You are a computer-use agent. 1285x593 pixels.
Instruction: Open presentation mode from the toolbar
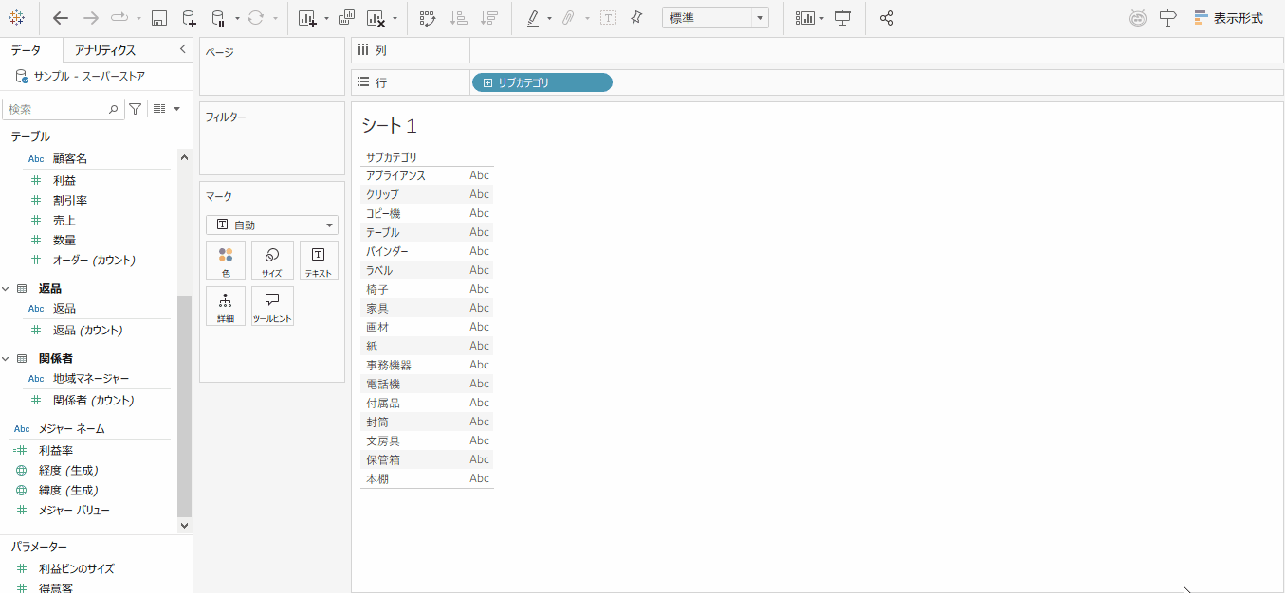tap(842, 18)
